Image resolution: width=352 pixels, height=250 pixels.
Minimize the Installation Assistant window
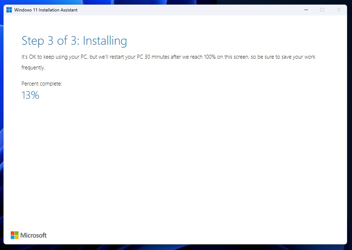coord(306,10)
